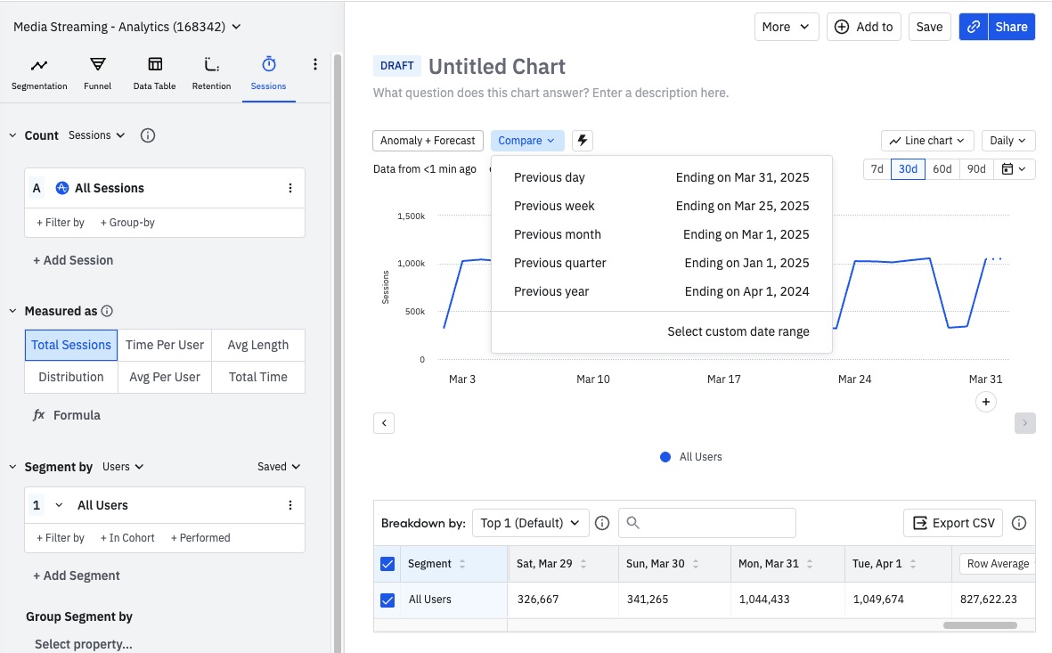Open All Sessions options menu
The height and width of the screenshot is (653, 1052).
click(x=290, y=188)
